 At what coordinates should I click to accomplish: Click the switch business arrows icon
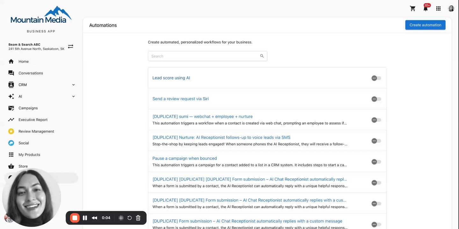pyautogui.click(x=70, y=46)
